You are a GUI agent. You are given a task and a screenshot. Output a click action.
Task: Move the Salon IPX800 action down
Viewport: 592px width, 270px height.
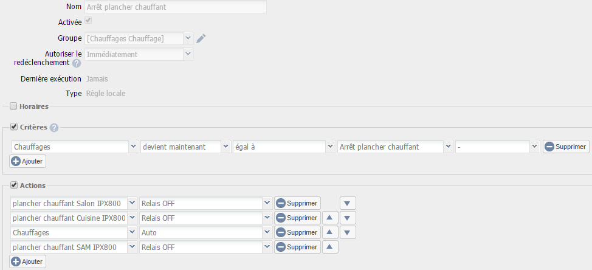click(347, 203)
